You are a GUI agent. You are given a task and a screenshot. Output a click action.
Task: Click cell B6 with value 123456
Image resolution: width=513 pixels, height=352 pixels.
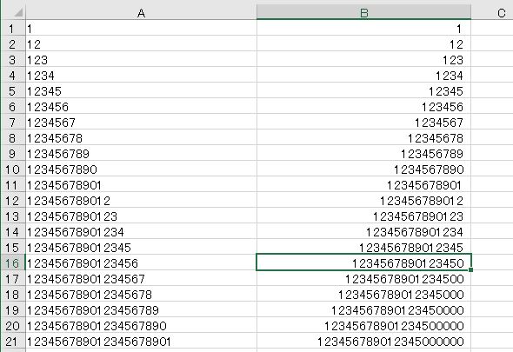pos(363,107)
